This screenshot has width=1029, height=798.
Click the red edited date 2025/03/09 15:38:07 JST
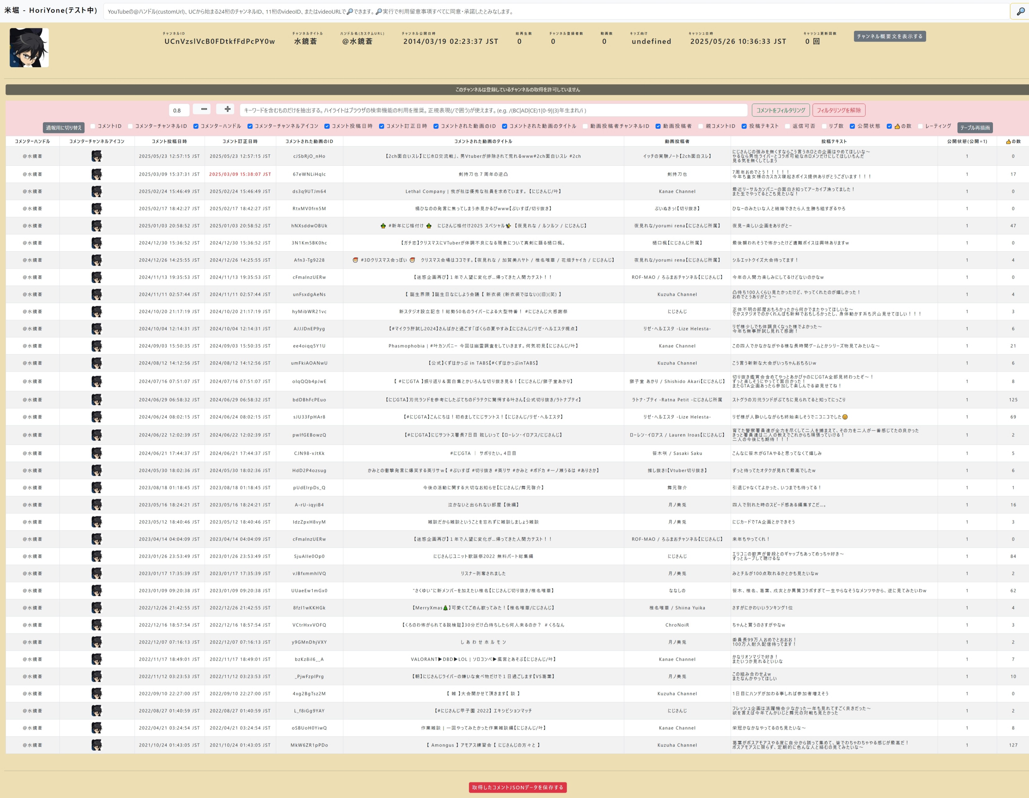240,174
